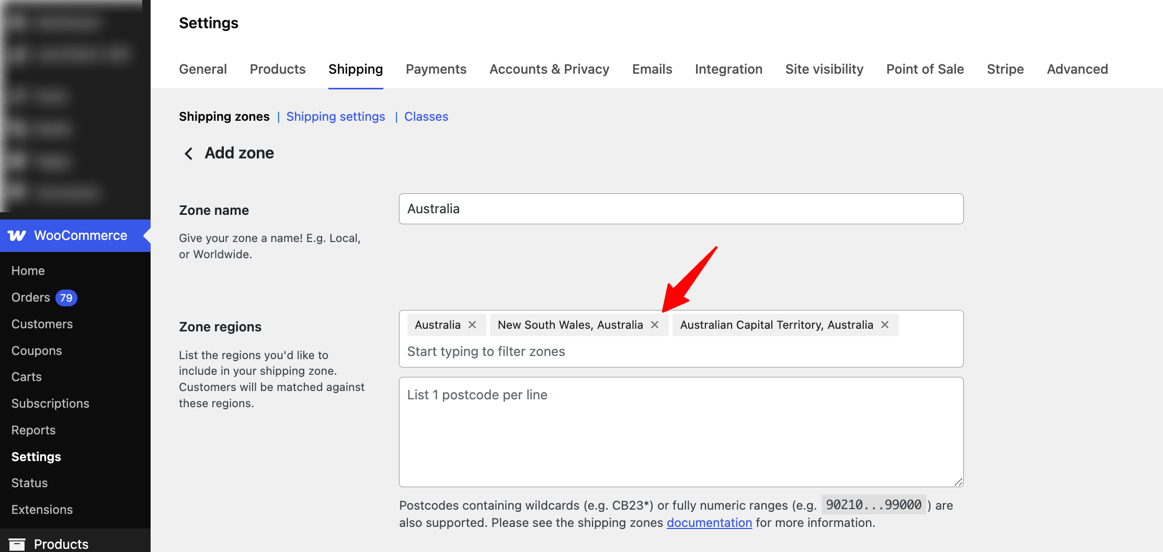Viewport: 1163px width, 552px height.
Task: Remove the Australia zone region tag
Action: tap(472, 325)
